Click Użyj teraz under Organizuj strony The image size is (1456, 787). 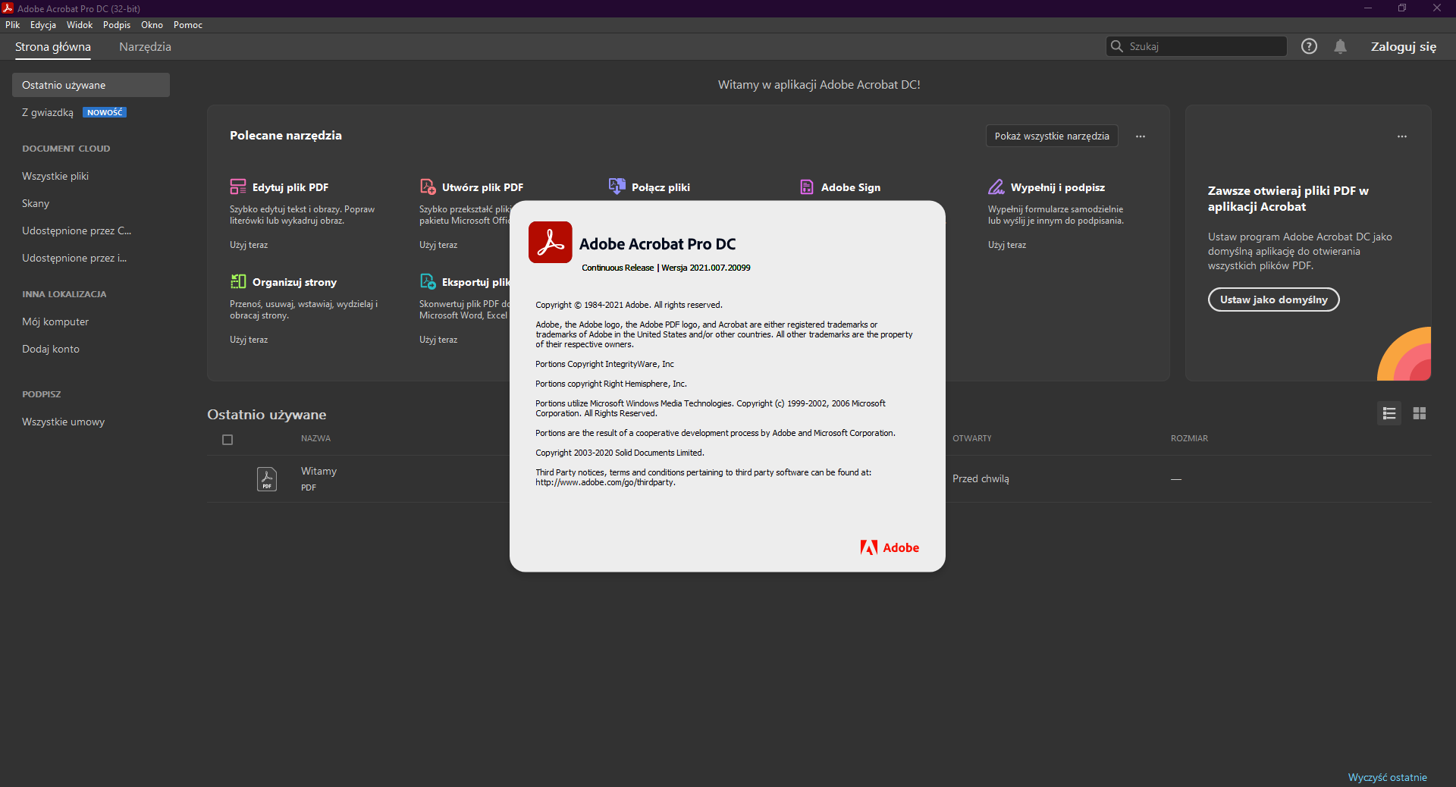249,340
